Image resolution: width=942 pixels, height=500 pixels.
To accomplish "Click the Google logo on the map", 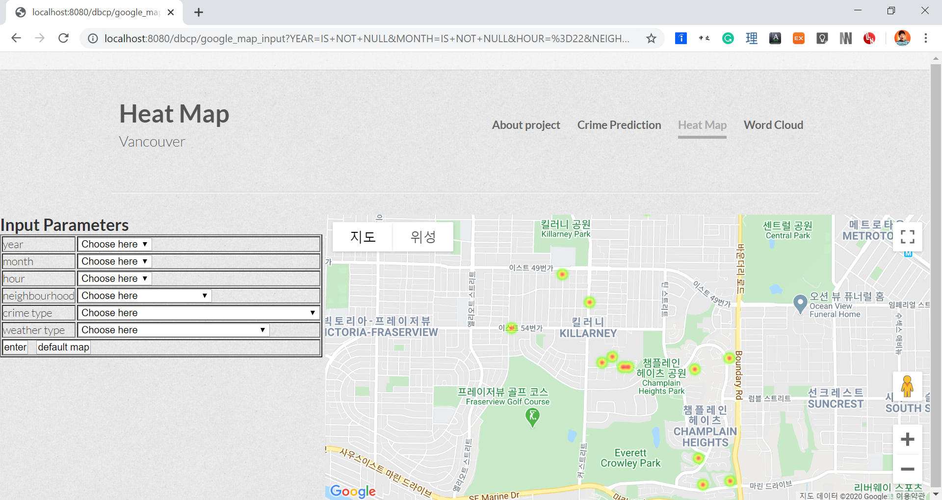I will click(x=352, y=492).
